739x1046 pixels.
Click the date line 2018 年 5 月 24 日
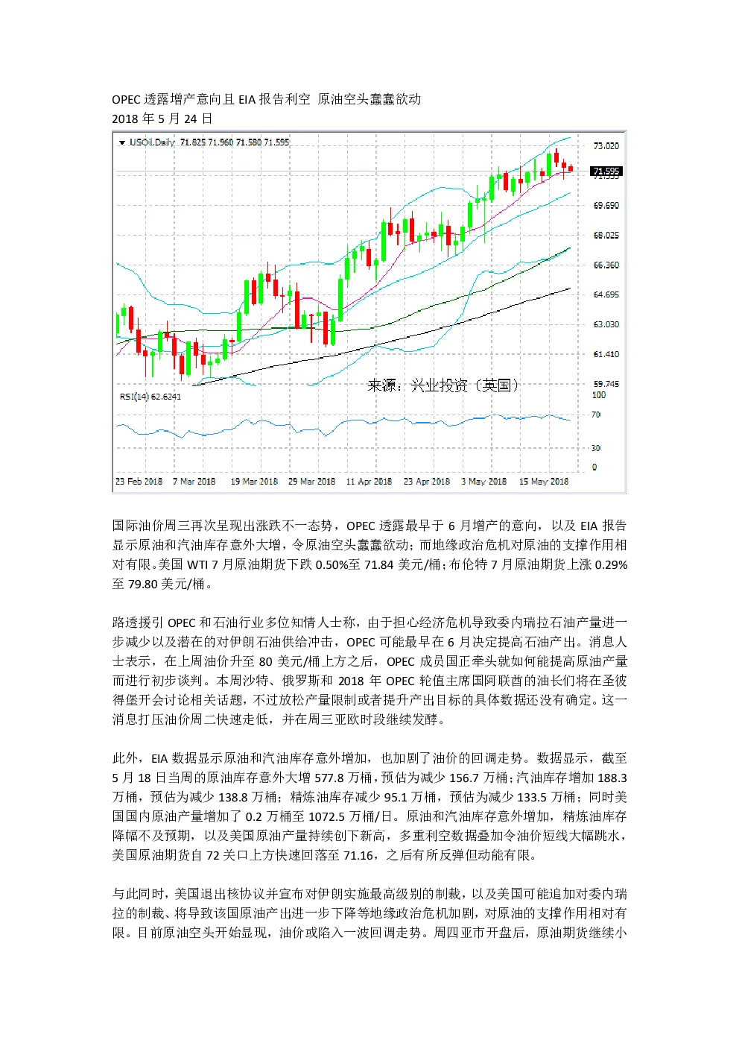pos(162,119)
